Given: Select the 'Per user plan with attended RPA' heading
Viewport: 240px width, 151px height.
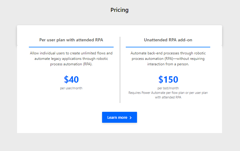Looking at the screenshot, I should (71, 40).
